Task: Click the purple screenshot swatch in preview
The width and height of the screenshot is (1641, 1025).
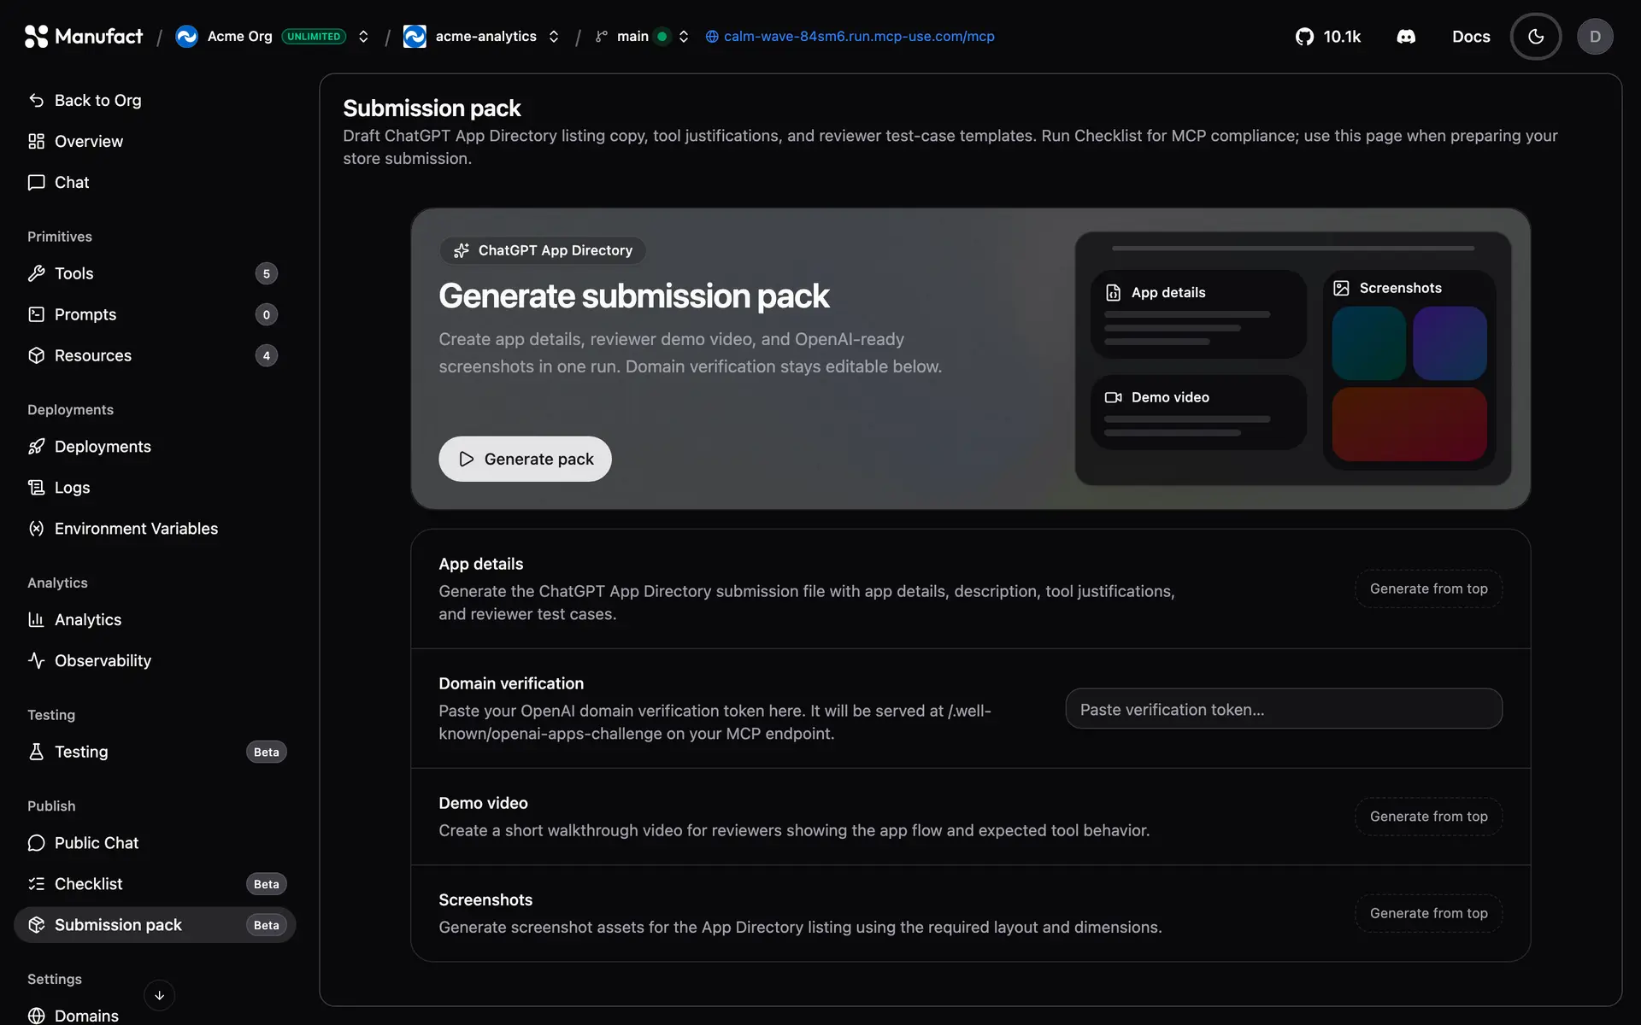Action: coord(1450,343)
